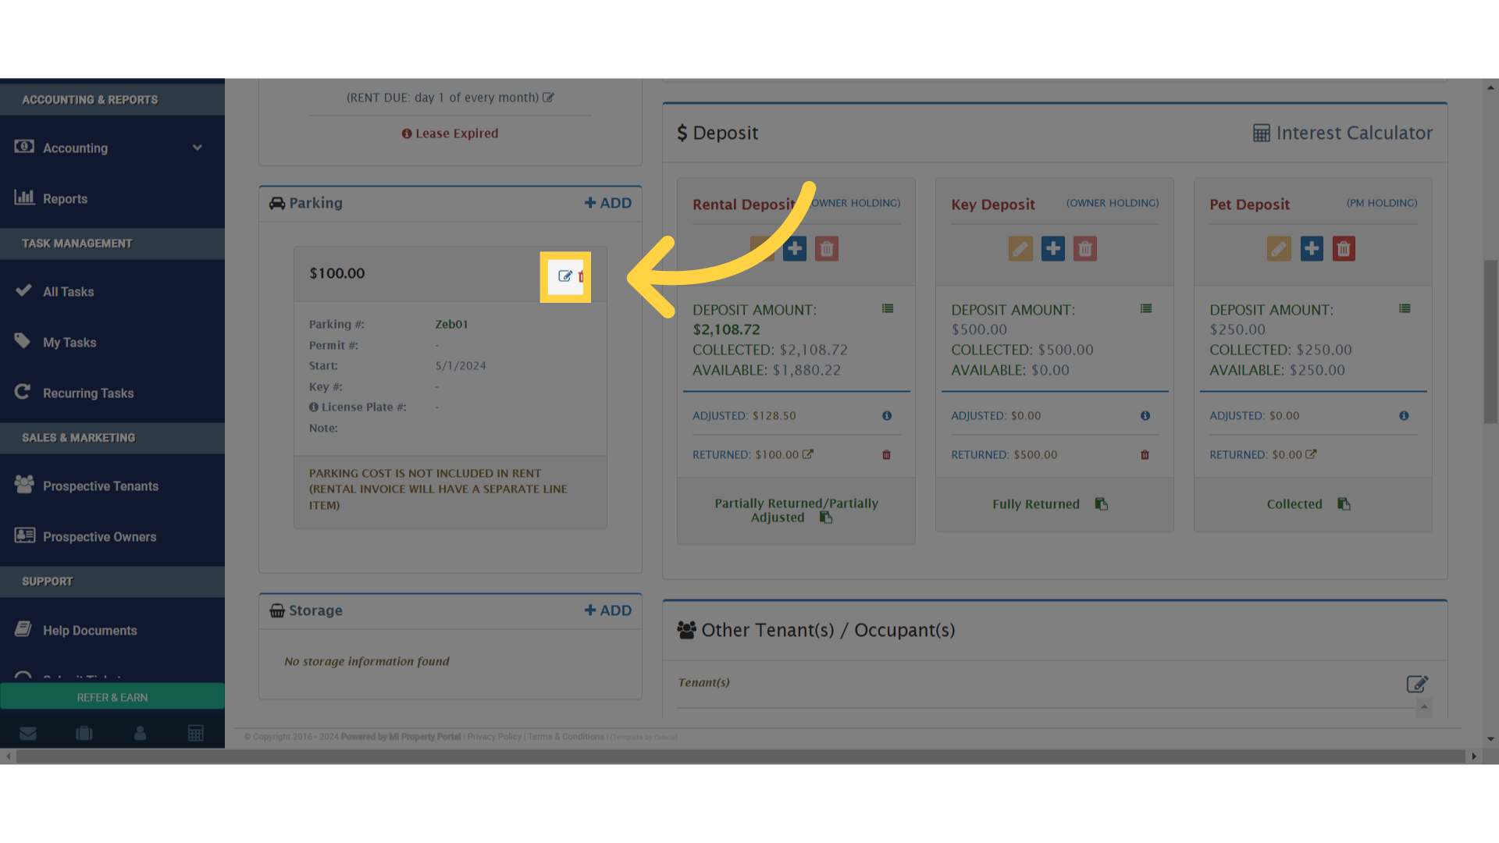Image resolution: width=1499 pixels, height=843 pixels.
Task: Collapse the Accounting menu section
Action: pos(197,148)
